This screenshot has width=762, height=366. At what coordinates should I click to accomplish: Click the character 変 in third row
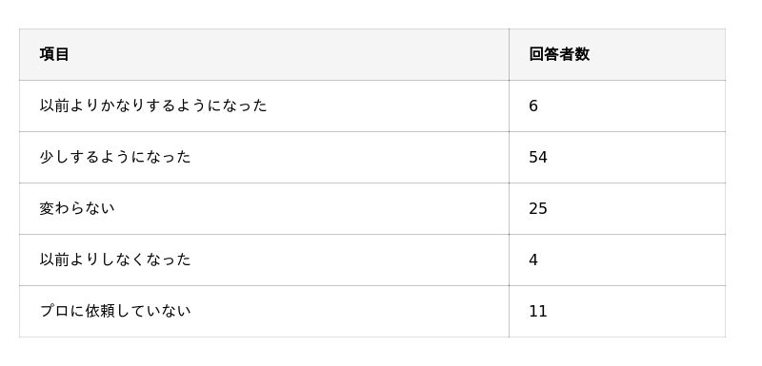click(47, 208)
